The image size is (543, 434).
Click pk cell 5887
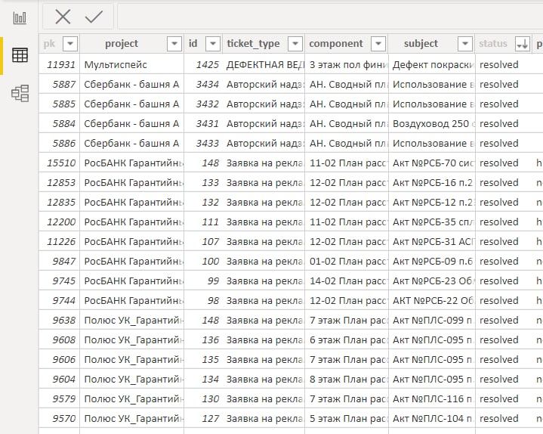[x=60, y=84]
